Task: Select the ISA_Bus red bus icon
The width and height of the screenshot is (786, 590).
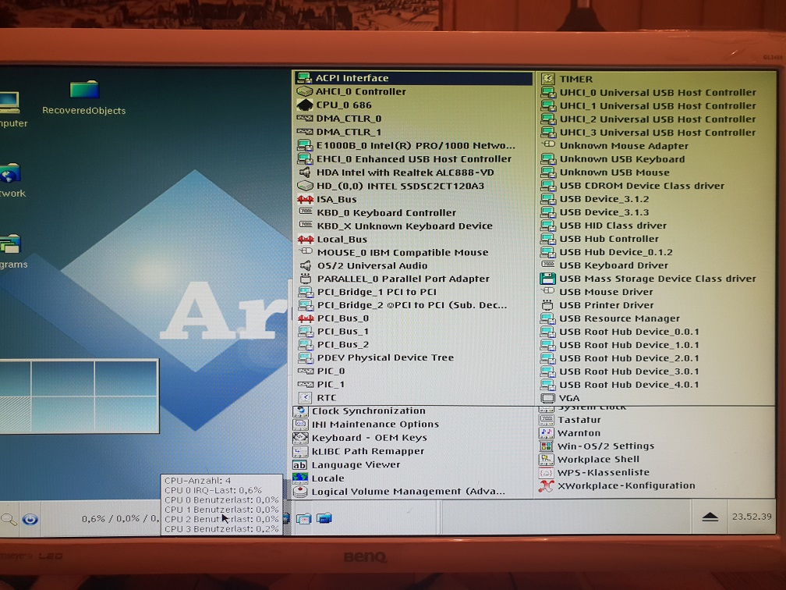Action: (306, 199)
